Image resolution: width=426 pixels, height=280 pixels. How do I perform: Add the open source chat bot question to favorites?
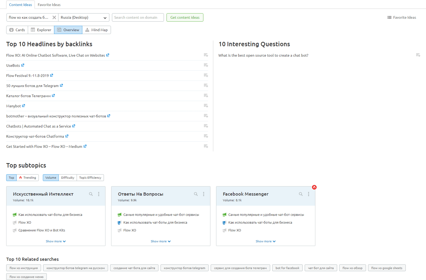tap(418, 55)
